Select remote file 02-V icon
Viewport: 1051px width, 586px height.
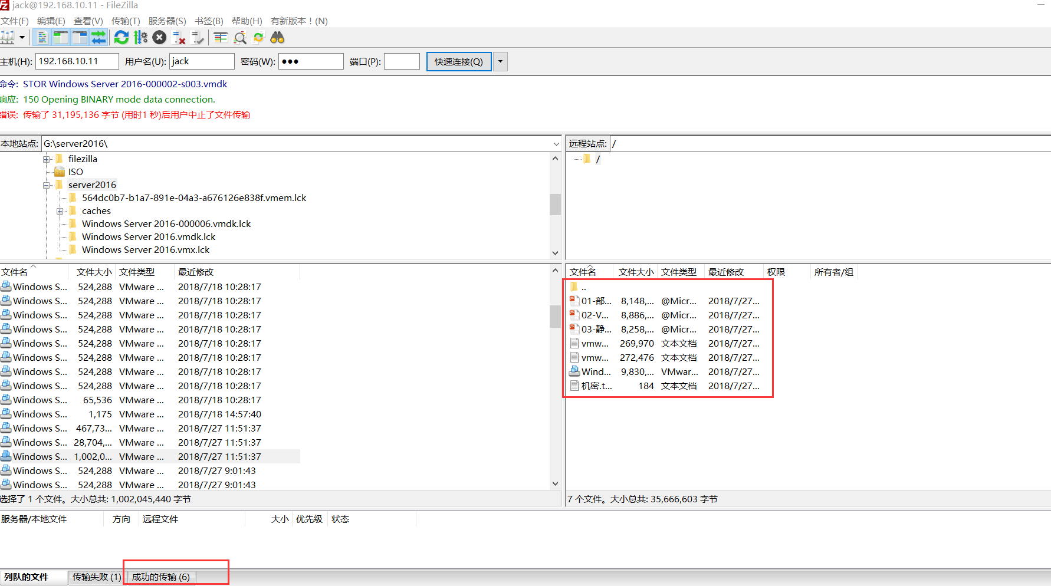coord(574,315)
